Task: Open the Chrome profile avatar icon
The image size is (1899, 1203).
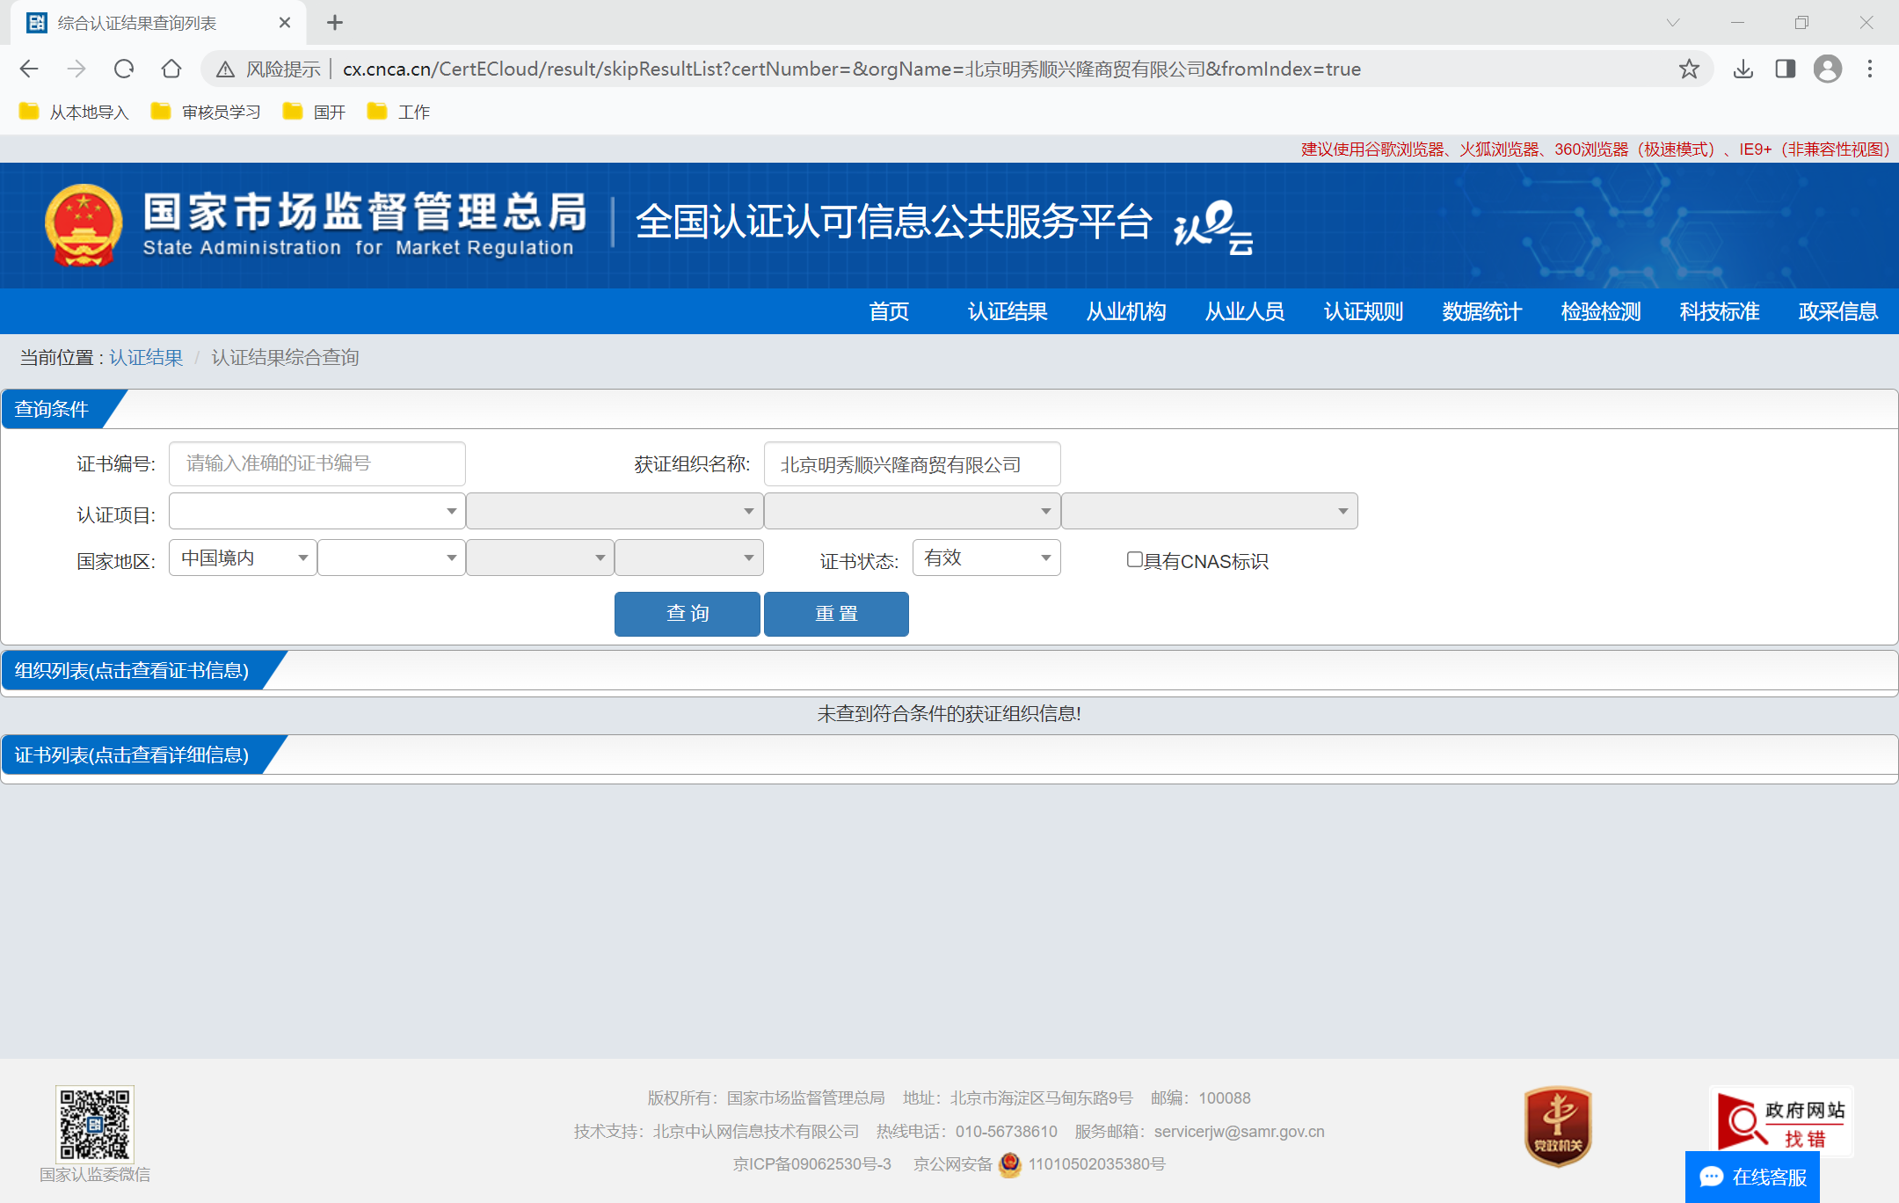Action: point(1828,69)
